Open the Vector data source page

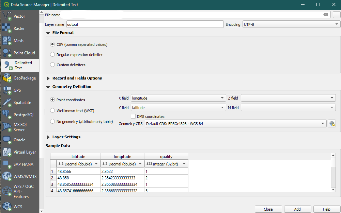(x=19, y=16)
